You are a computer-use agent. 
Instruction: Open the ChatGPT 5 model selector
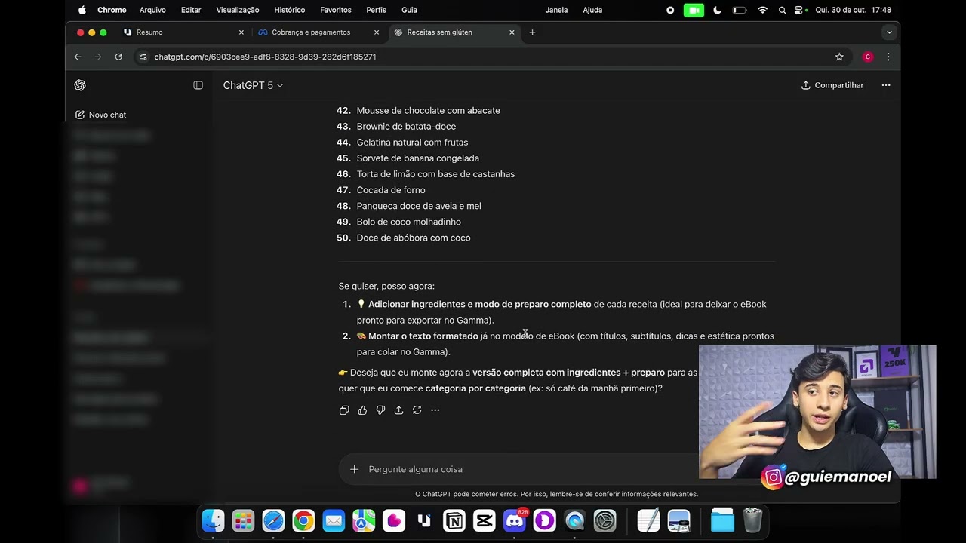pyautogui.click(x=253, y=85)
